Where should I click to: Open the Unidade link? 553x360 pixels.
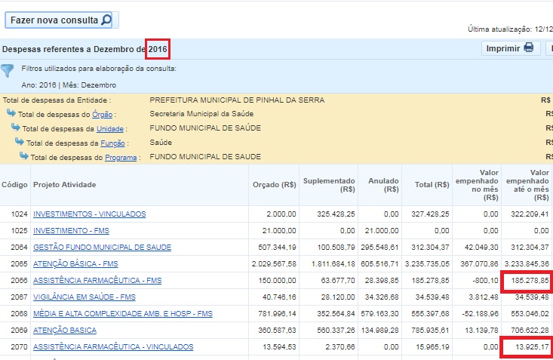click(x=111, y=129)
